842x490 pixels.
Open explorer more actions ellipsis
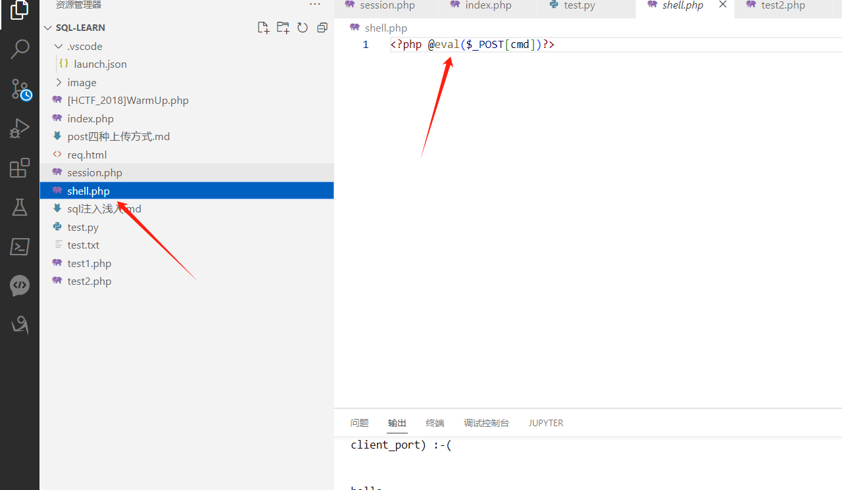[x=315, y=5]
